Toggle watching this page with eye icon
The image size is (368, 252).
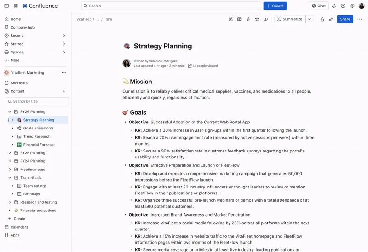265,19
